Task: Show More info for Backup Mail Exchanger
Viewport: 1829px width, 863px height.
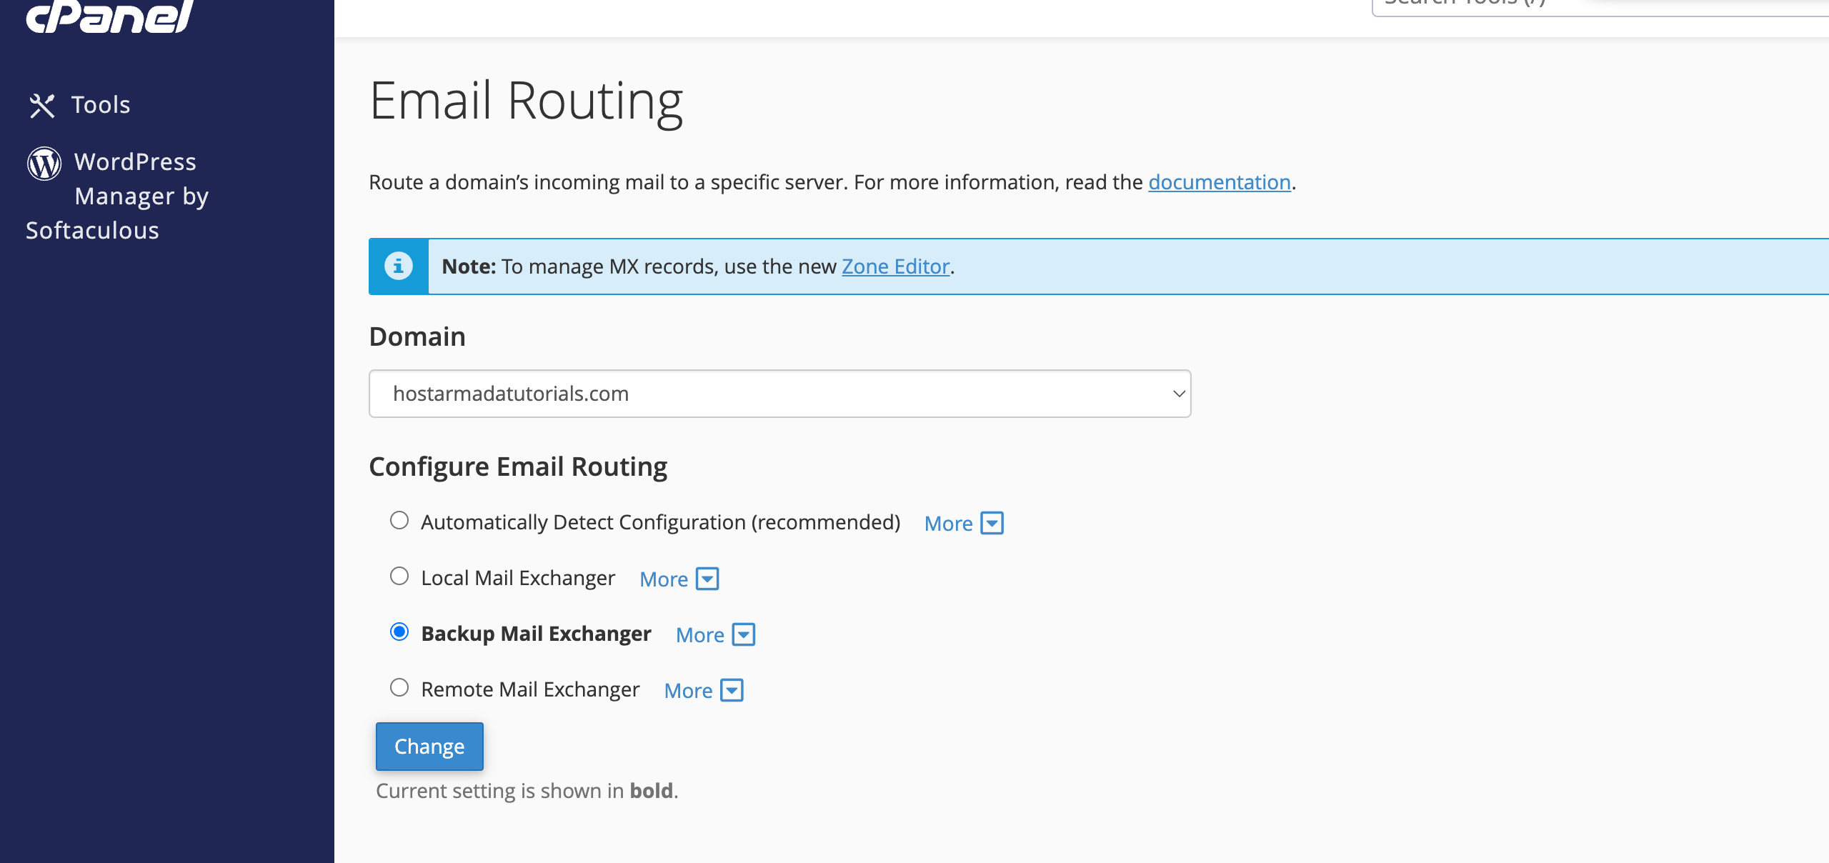Action: click(x=716, y=635)
